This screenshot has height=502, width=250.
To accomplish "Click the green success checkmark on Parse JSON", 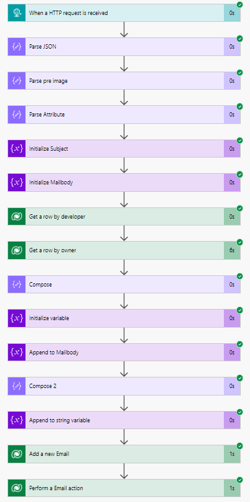I will [x=240, y=39].
